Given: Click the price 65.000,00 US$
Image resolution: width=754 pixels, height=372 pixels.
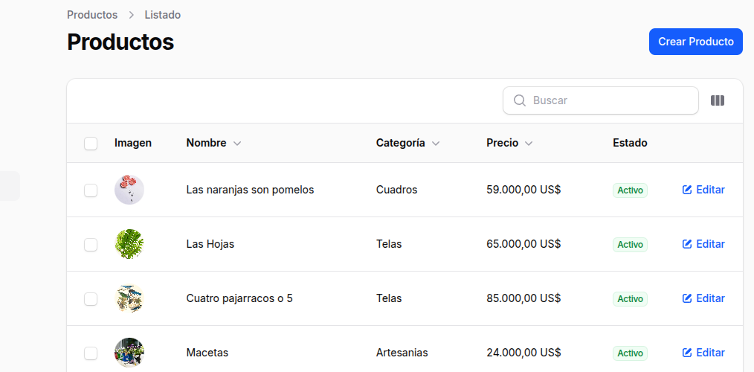Looking at the screenshot, I should coord(523,244).
